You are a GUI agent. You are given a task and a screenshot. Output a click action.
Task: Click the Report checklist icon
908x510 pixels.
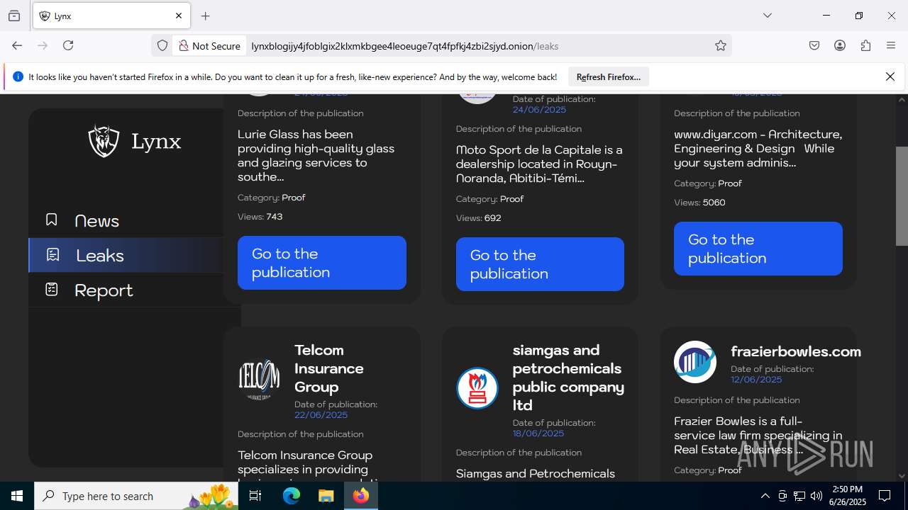click(52, 289)
